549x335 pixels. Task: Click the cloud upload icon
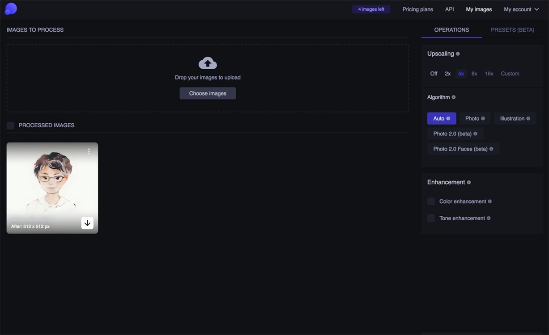pos(208,63)
